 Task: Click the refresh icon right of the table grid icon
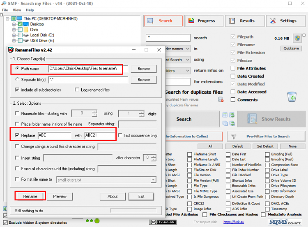[232, 115]
